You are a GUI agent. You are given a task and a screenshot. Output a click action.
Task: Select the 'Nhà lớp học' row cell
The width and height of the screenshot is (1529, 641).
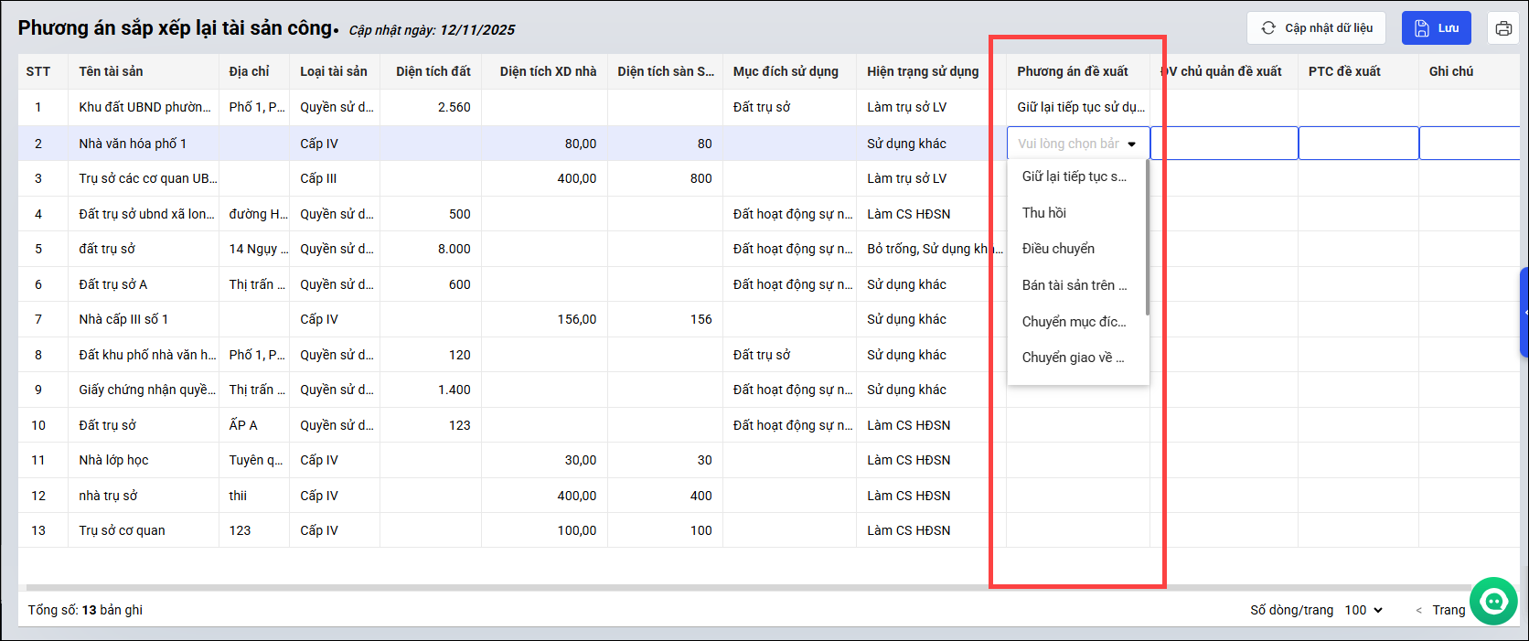[x=113, y=460]
